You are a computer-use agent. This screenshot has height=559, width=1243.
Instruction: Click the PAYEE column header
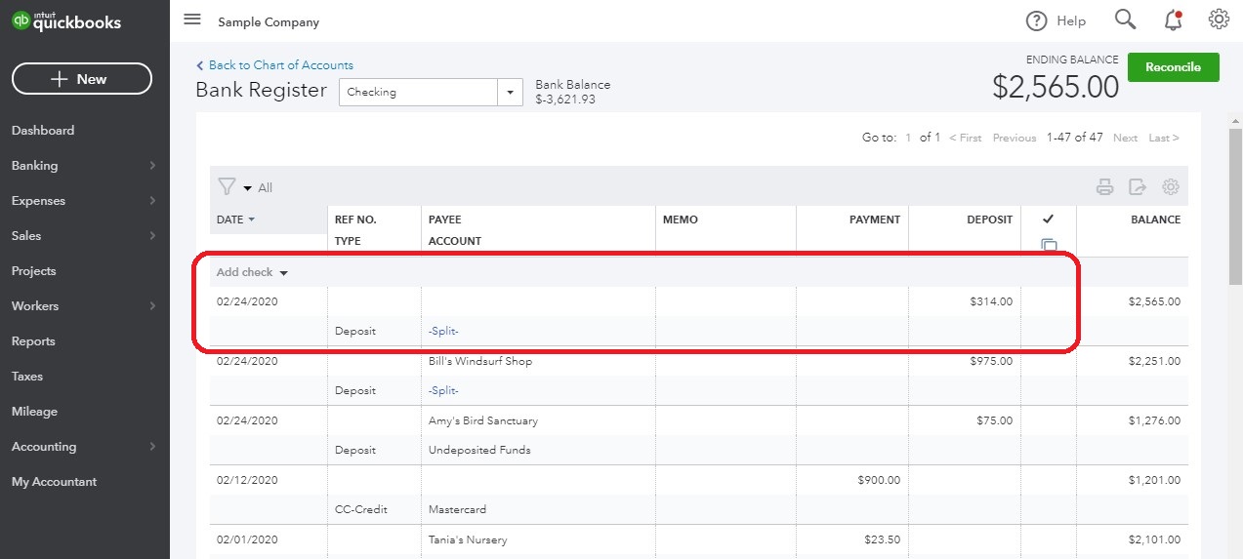coord(444,220)
